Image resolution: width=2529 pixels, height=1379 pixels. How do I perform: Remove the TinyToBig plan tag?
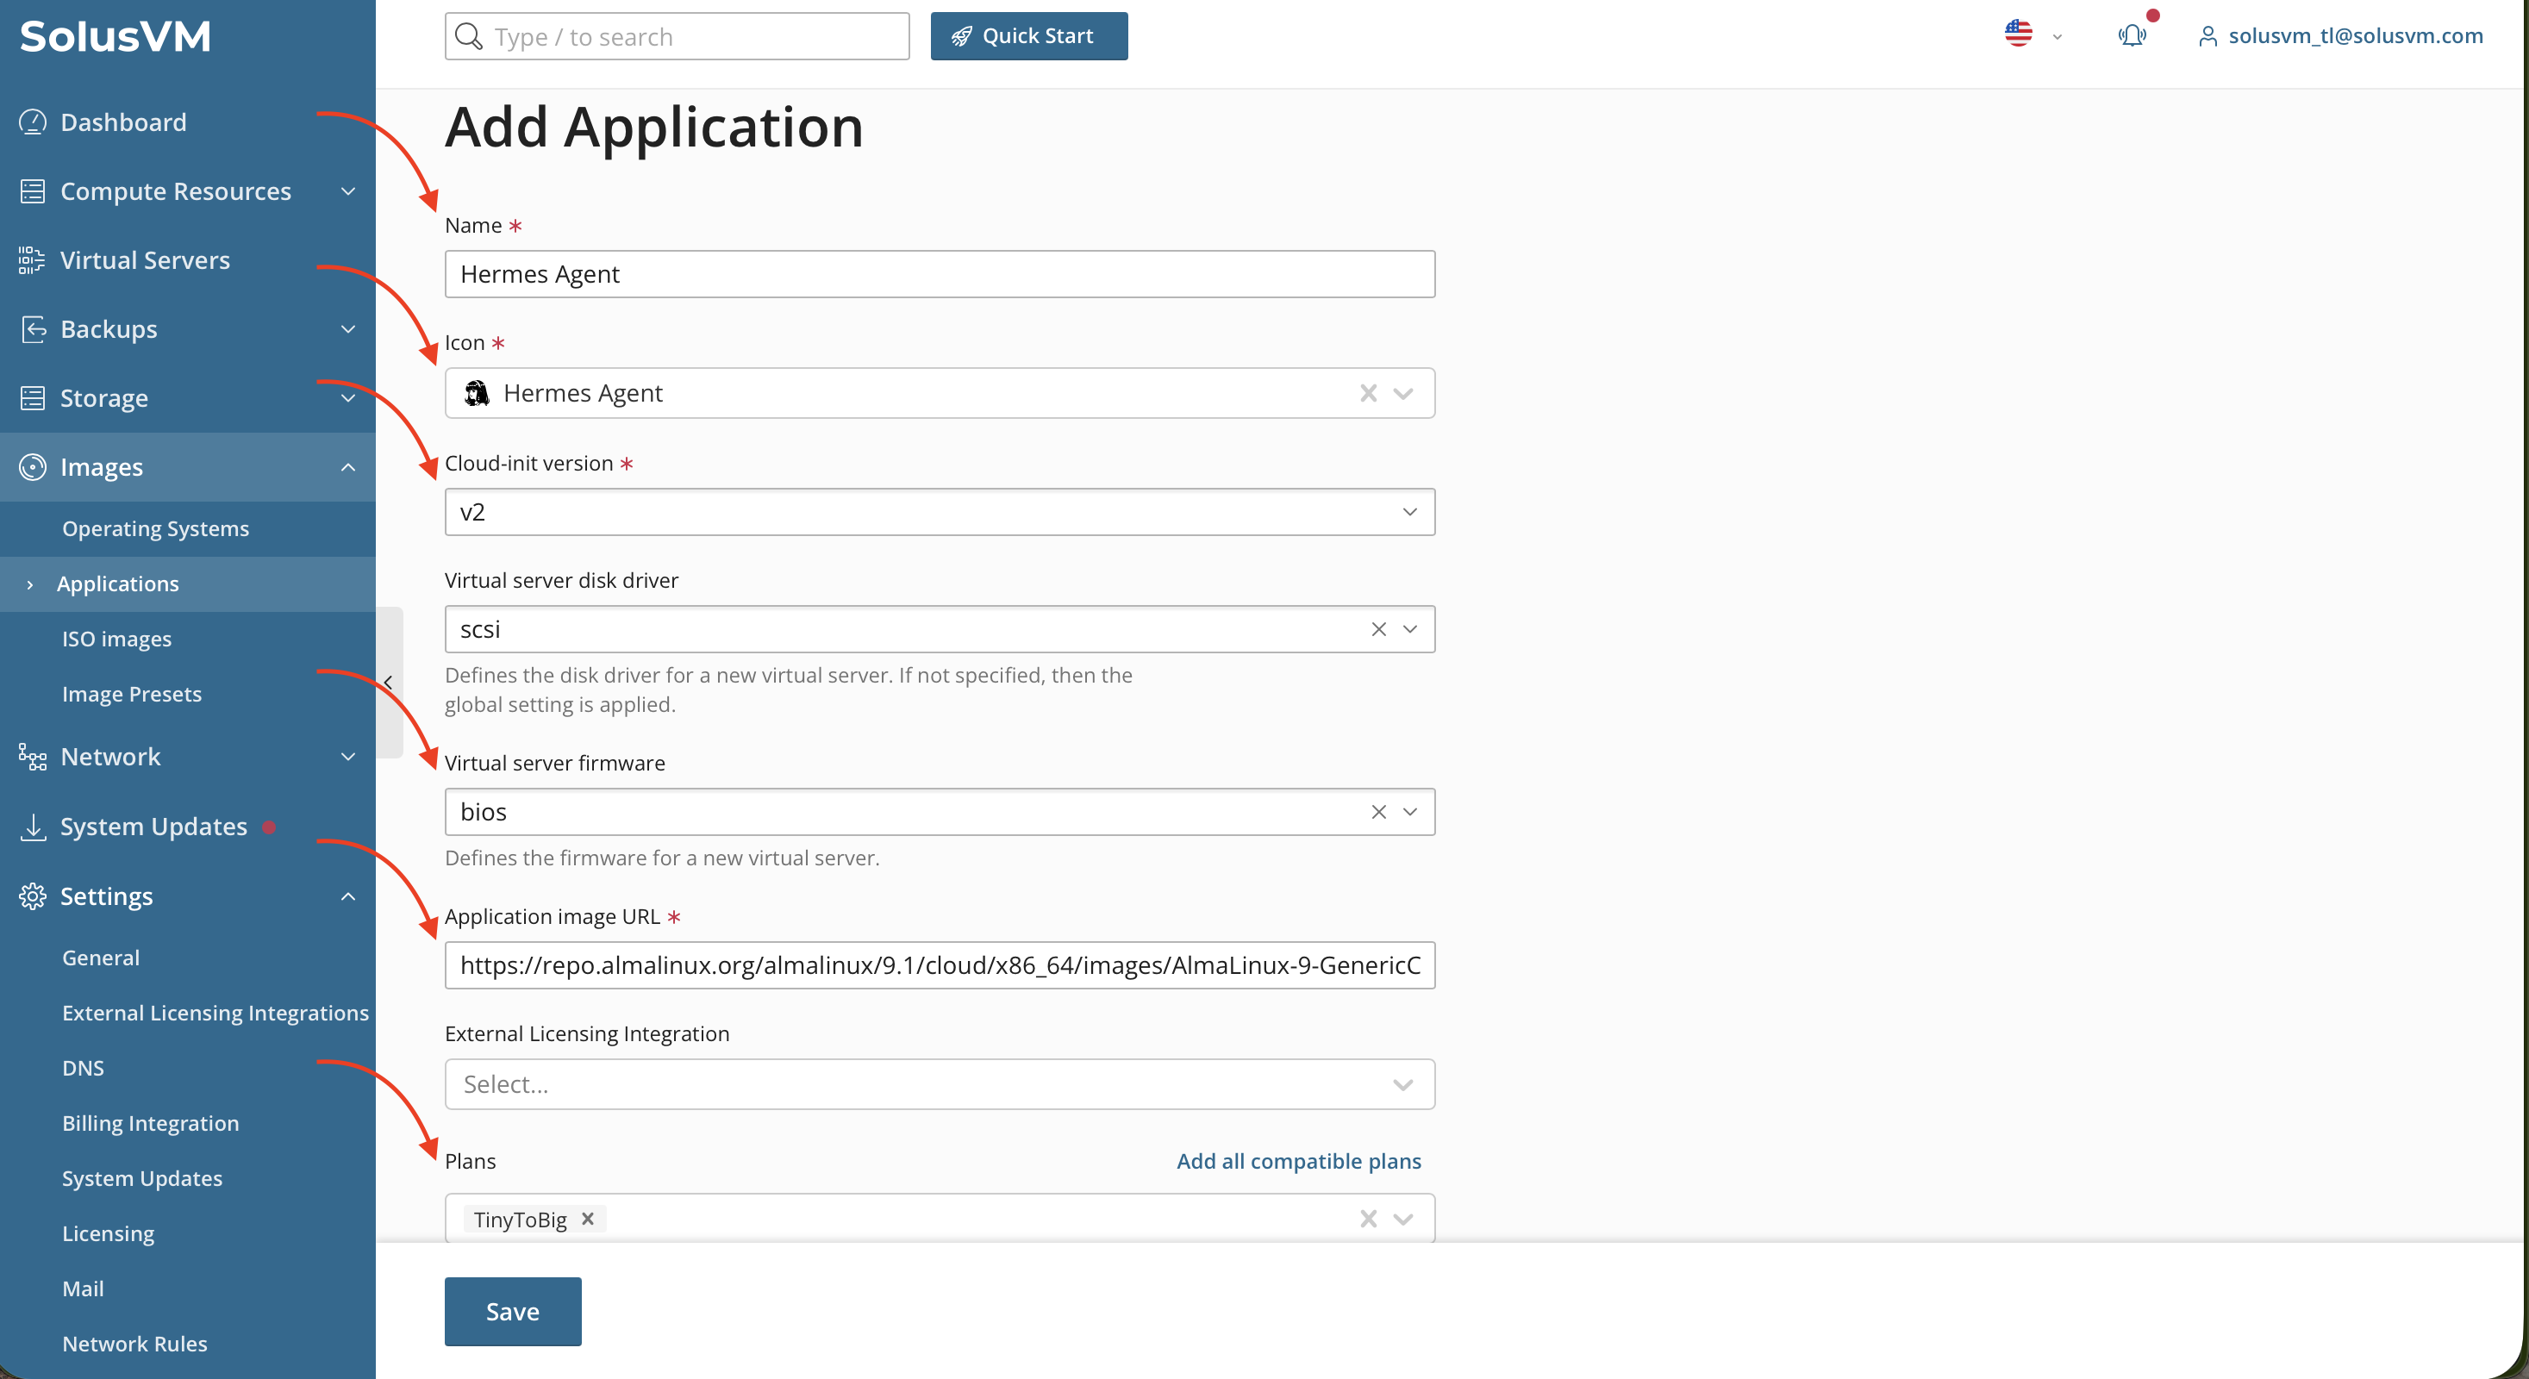click(x=588, y=1219)
